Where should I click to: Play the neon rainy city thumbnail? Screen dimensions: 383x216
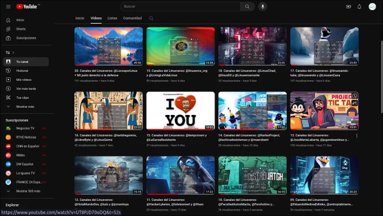click(252, 46)
